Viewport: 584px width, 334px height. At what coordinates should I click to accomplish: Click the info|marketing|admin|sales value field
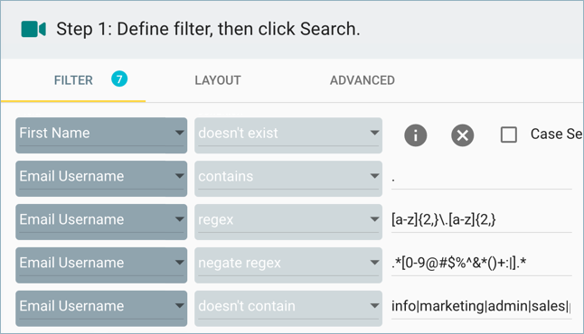click(481, 307)
